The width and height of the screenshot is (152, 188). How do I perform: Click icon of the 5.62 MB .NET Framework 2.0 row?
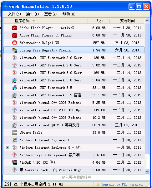pos(15,65)
